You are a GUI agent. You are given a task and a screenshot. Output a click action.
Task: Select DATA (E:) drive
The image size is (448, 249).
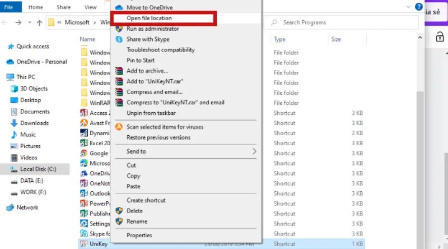[31, 181]
